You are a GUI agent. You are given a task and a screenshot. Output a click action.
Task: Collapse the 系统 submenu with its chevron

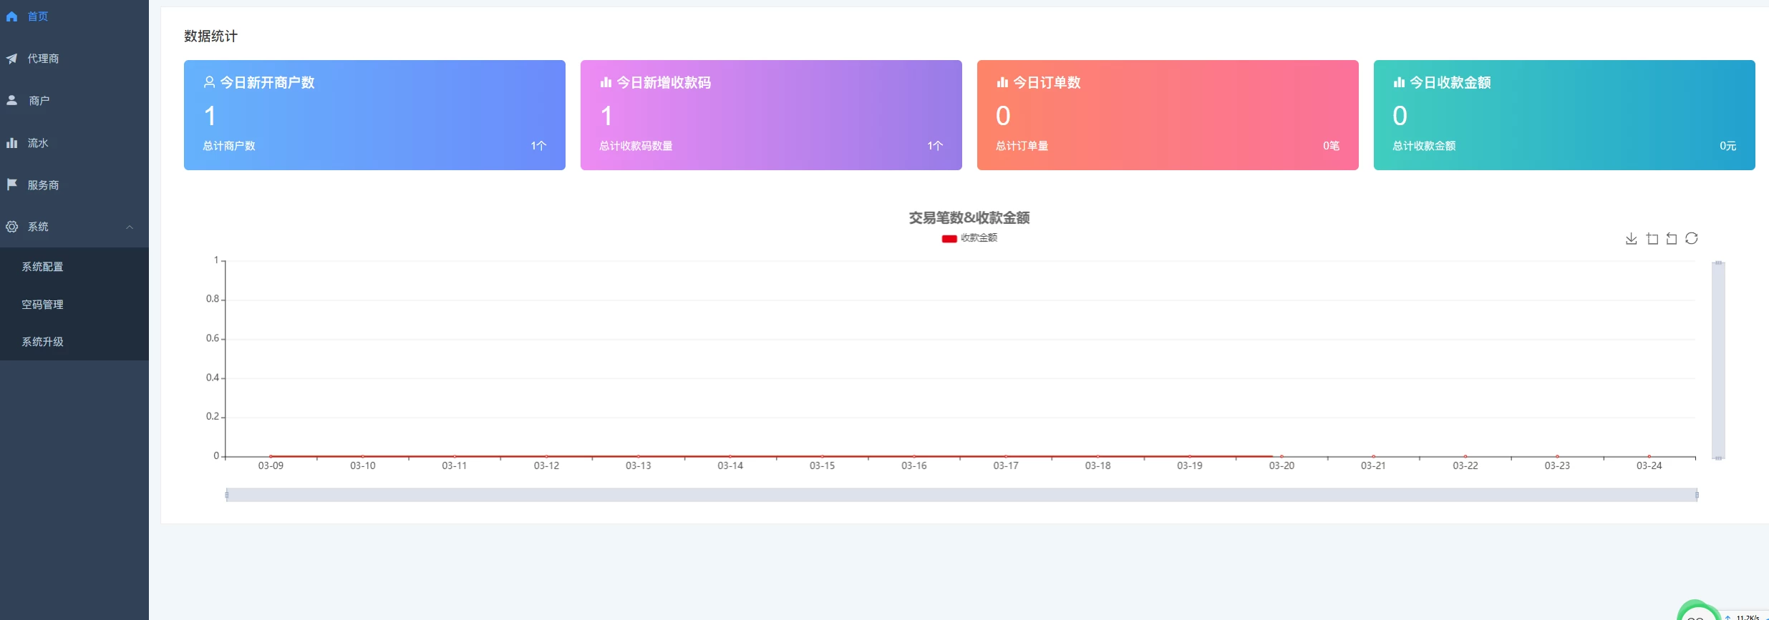coord(130,227)
